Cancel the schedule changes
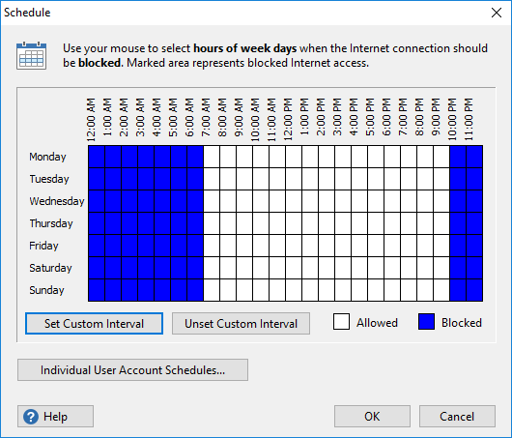 (457, 417)
